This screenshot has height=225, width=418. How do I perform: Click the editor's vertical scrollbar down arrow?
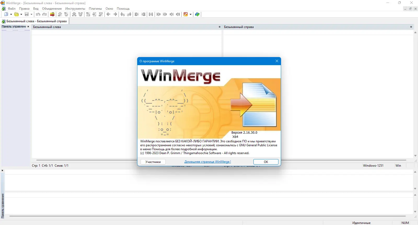pyautogui.click(x=415, y=156)
